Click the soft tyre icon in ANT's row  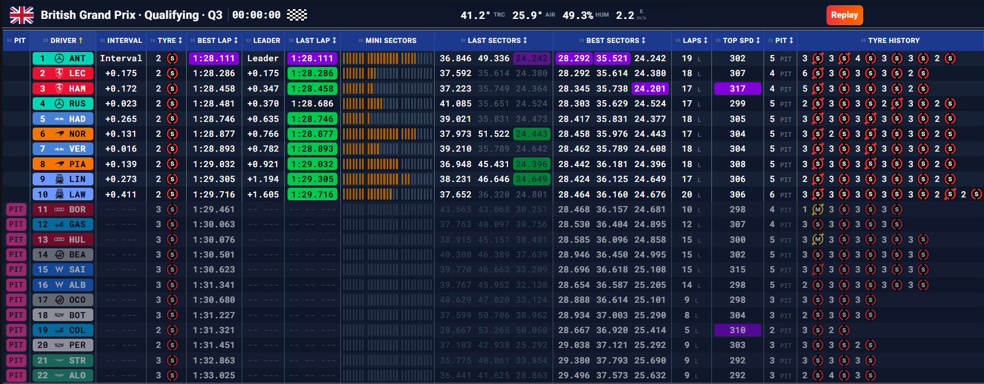[x=172, y=58]
